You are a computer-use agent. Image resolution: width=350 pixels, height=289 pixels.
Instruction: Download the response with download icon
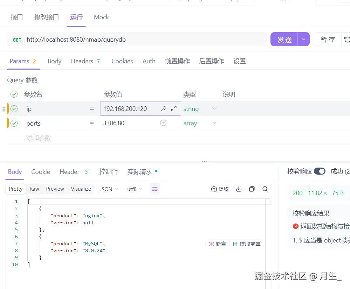[x=239, y=189]
